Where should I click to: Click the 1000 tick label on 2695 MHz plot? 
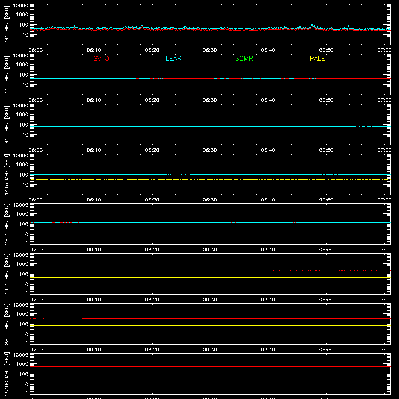22,214
